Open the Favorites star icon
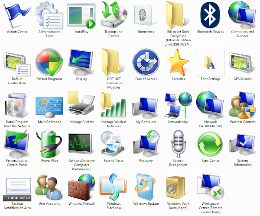The image size is (260, 216). tap(177, 63)
